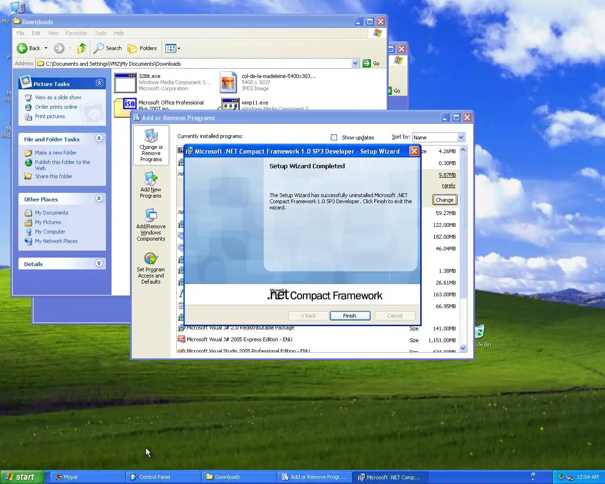Click Order prints online
This screenshot has width=605, height=484.
click(56, 107)
